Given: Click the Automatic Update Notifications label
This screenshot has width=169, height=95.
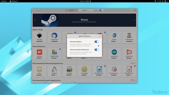Looking at the screenshot, I should pyautogui.click(x=79, y=50).
